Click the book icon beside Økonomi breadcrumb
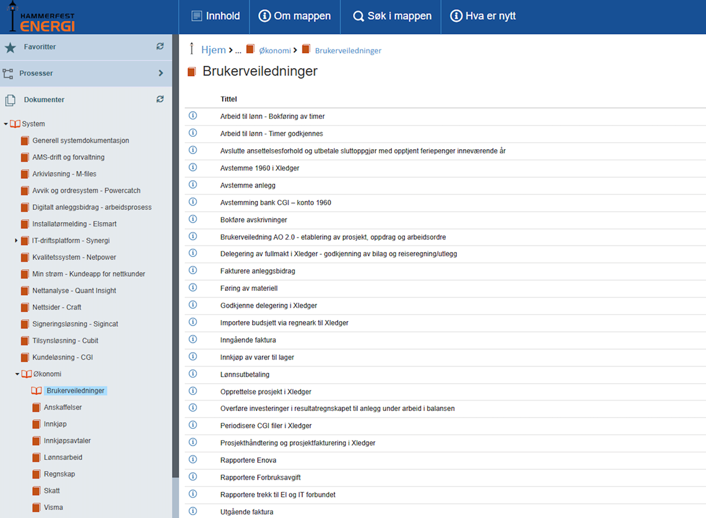 coord(250,49)
